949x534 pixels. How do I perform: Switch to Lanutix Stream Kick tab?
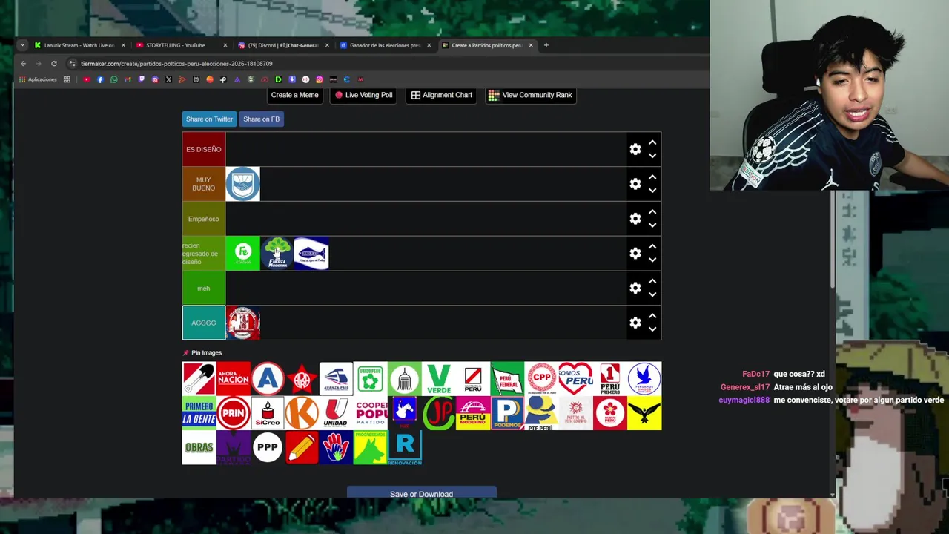(79, 45)
